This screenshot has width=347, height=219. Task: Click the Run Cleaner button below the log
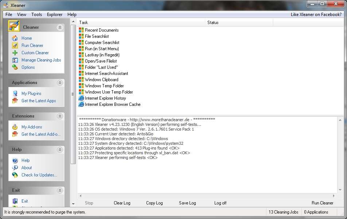[323, 203]
